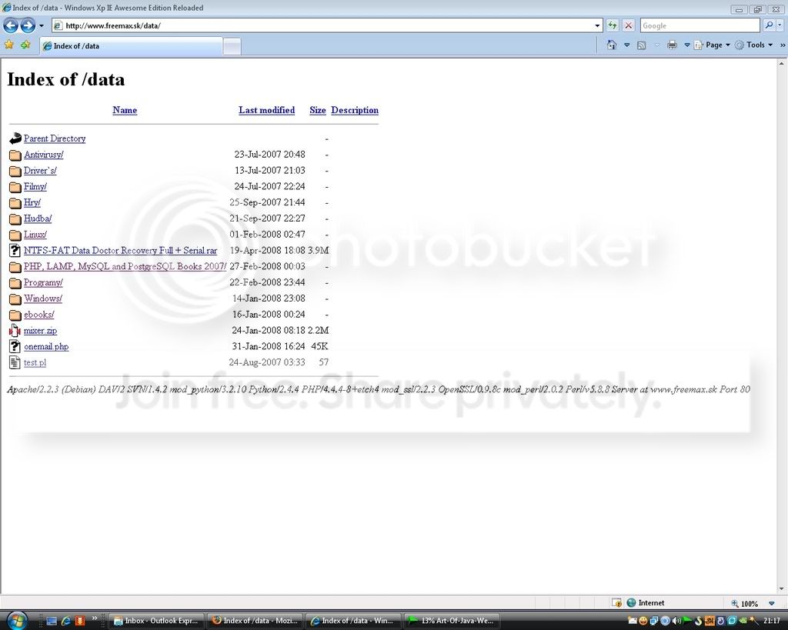Expand the address bar history dropdown
Screen dimensions: 788x630
click(x=597, y=25)
